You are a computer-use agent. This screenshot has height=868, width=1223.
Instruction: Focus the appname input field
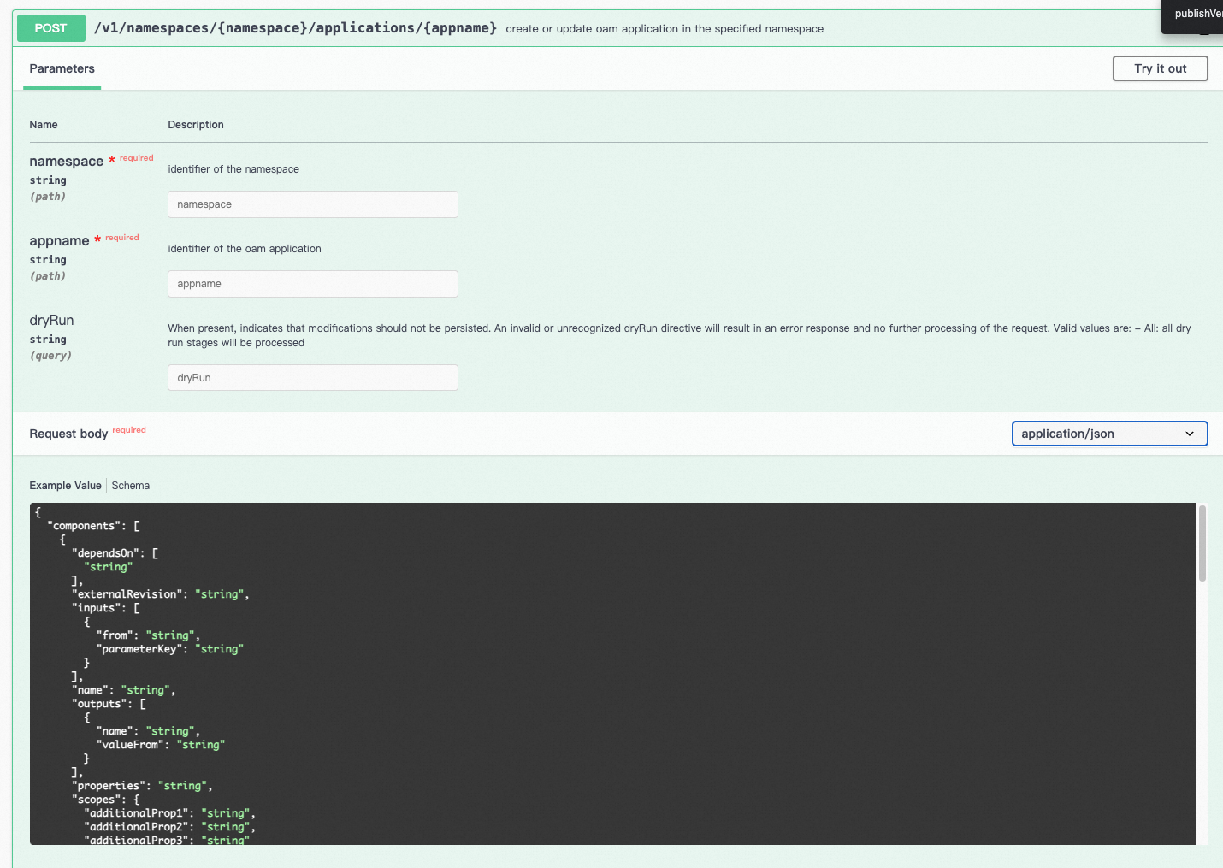pyautogui.click(x=312, y=284)
